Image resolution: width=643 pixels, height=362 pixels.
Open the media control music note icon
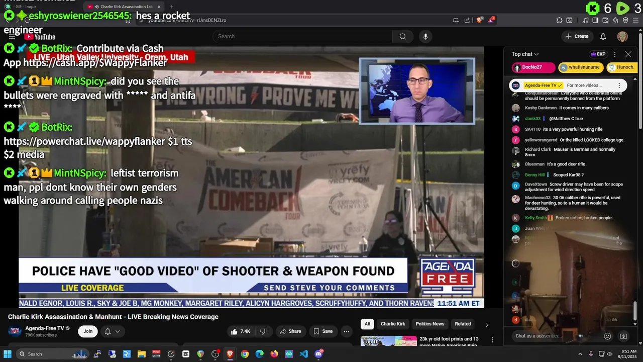(x=586, y=20)
